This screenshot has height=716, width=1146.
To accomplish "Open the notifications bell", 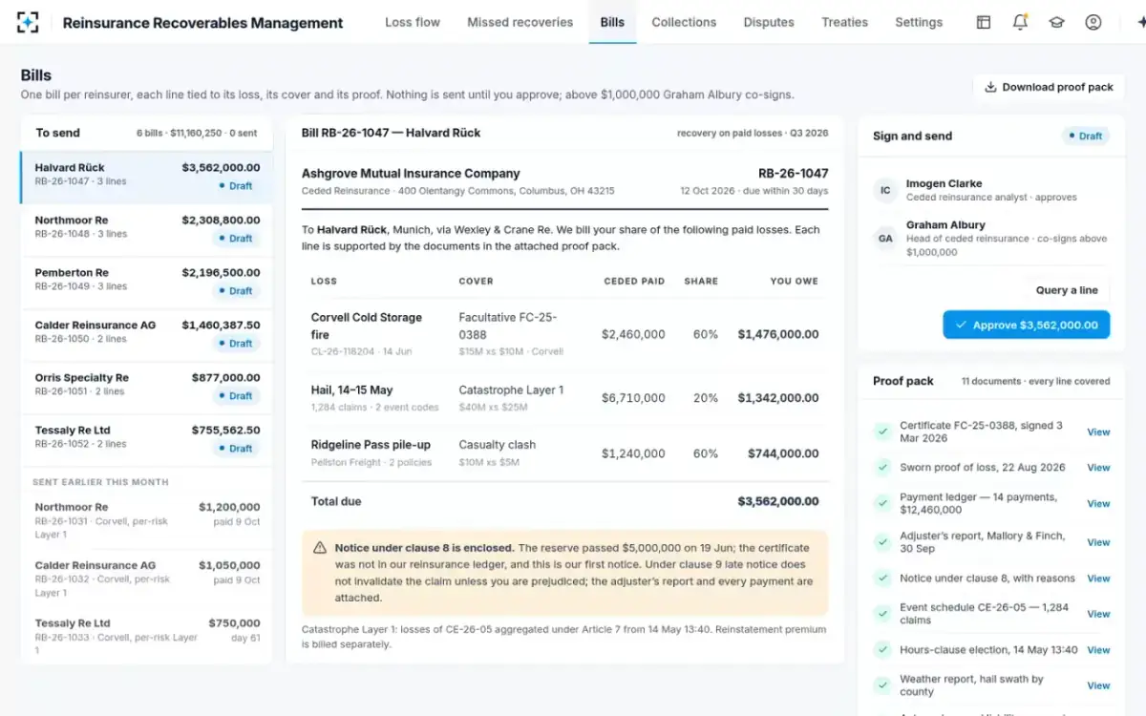I will click(x=1020, y=22).
